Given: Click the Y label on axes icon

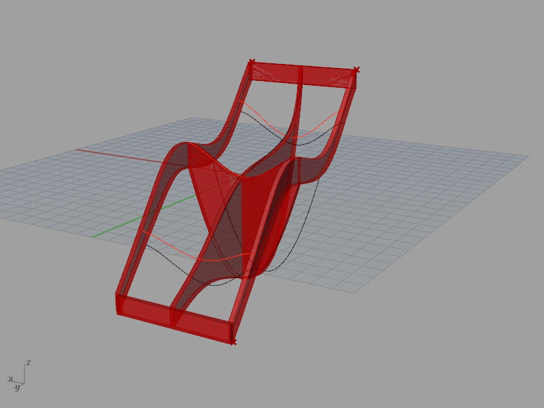Looking at the screenshot, I should coord(18,388).
